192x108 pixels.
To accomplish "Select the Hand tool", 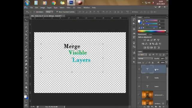I will (x=26, y=87).
